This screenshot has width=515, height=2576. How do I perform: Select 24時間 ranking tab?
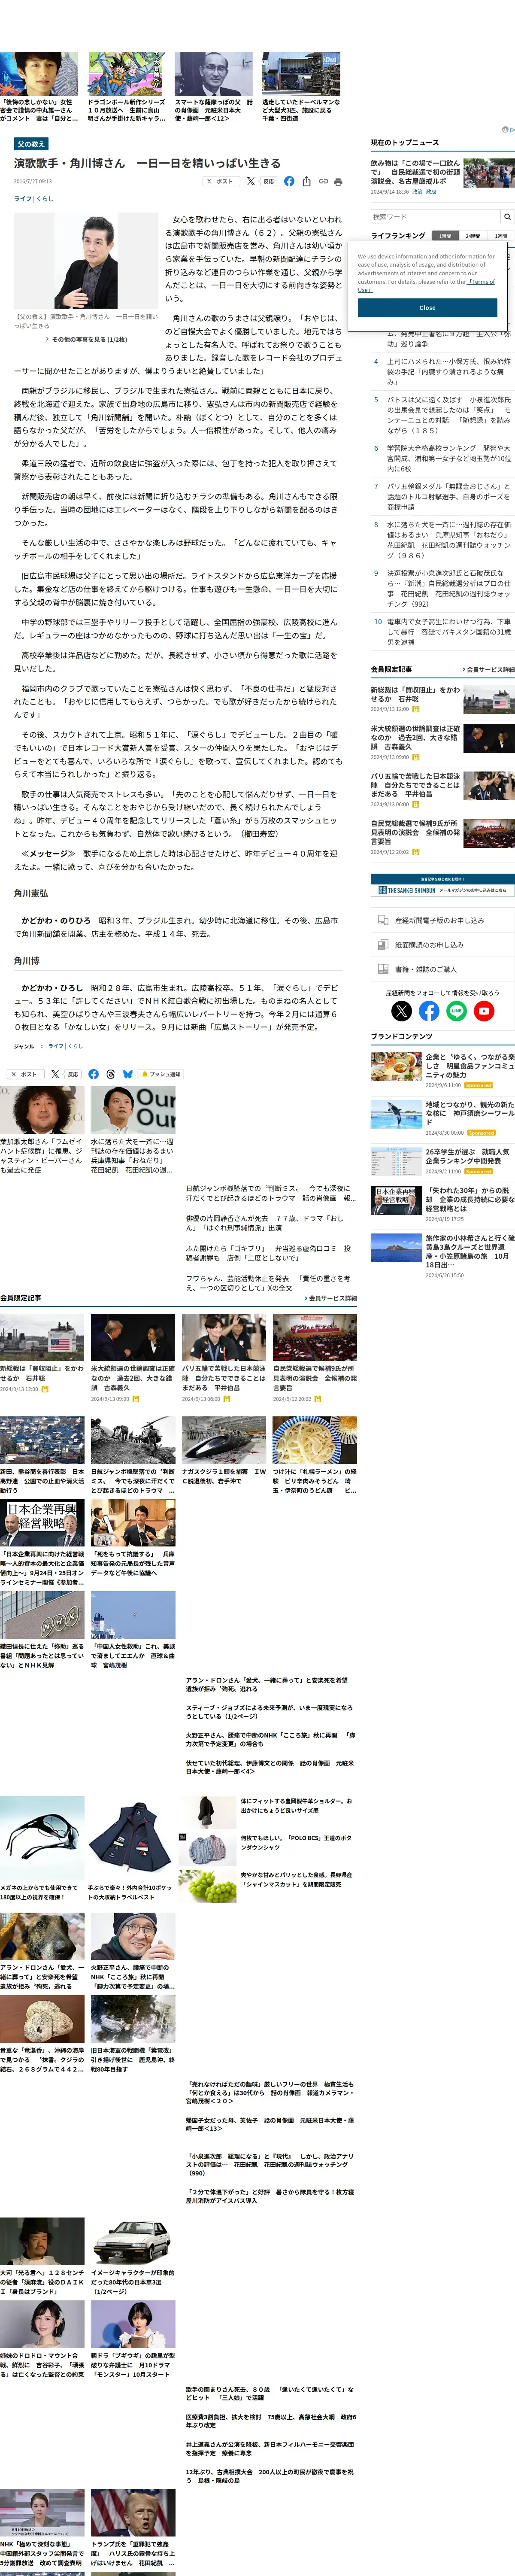click(473, 236)
